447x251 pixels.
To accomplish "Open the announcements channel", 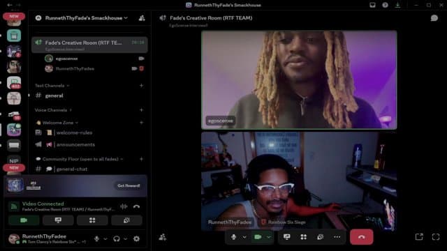I will point(89,144).
